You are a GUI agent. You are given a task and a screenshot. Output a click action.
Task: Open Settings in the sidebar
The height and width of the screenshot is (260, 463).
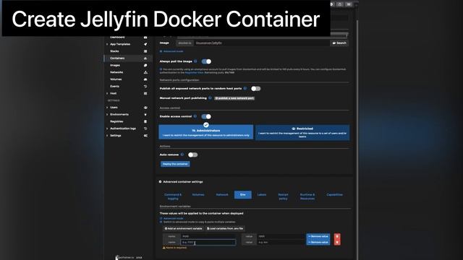point(116,136)
